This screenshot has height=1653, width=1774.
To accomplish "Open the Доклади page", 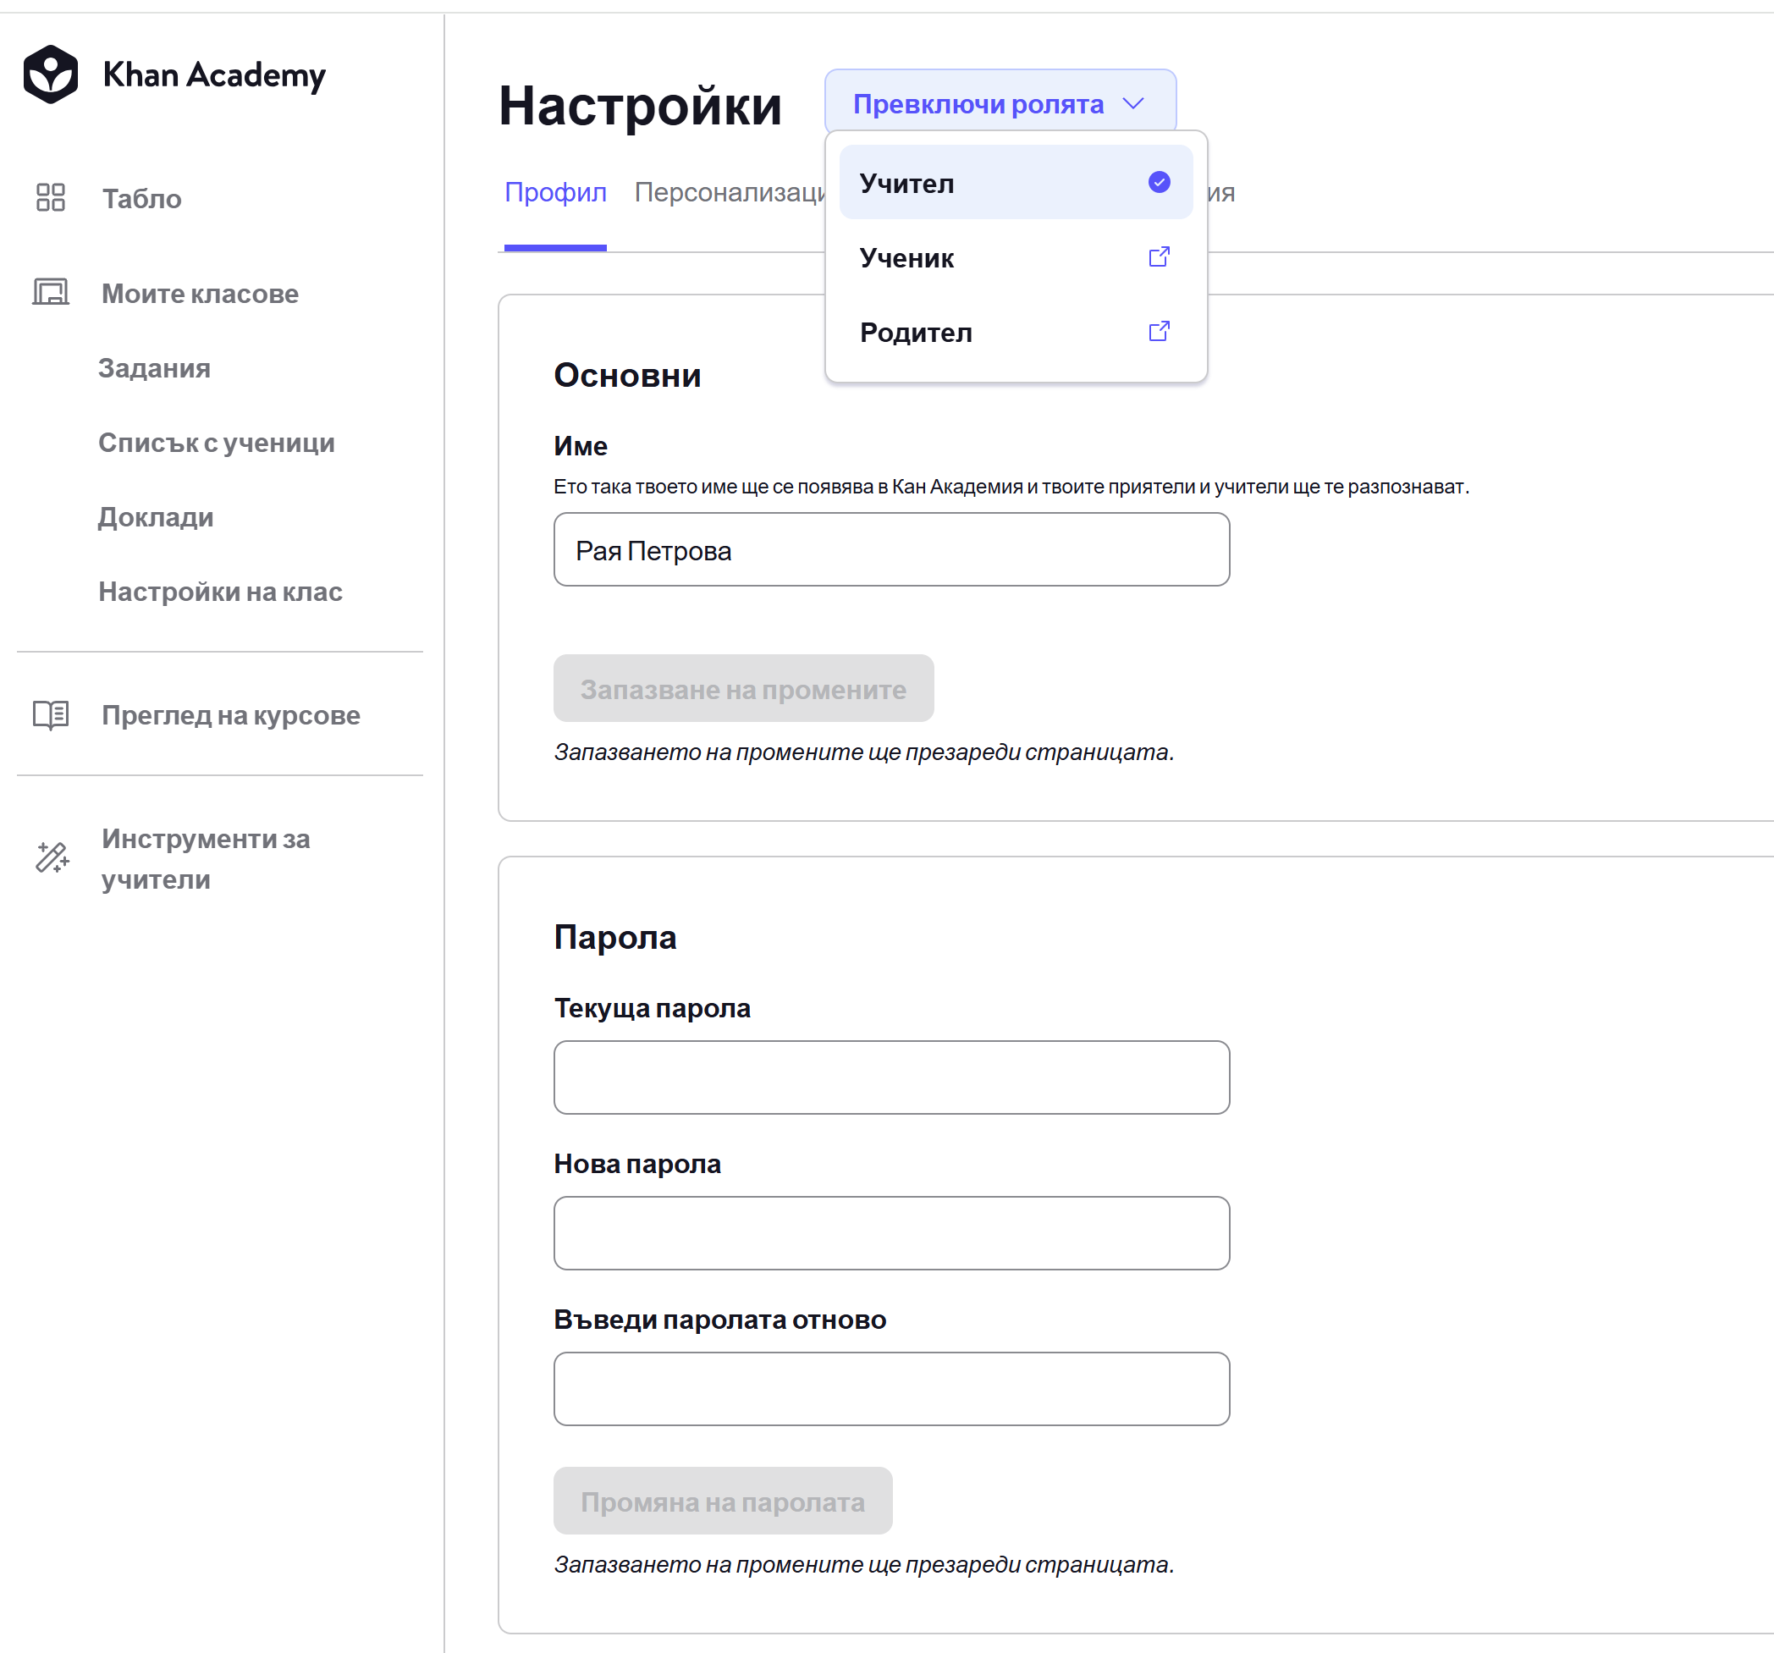I will (x=157, y=517).
